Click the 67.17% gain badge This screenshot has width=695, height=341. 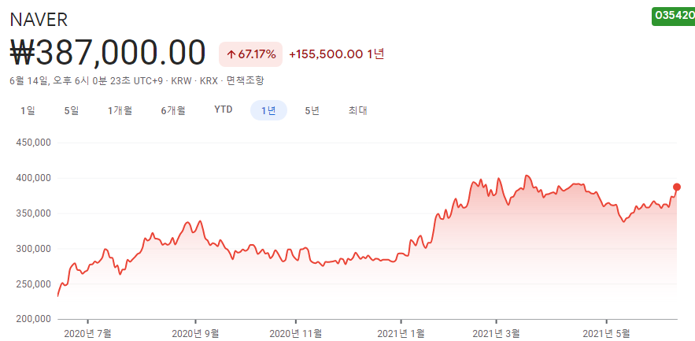pyautogui.click(x=250, y=54)
